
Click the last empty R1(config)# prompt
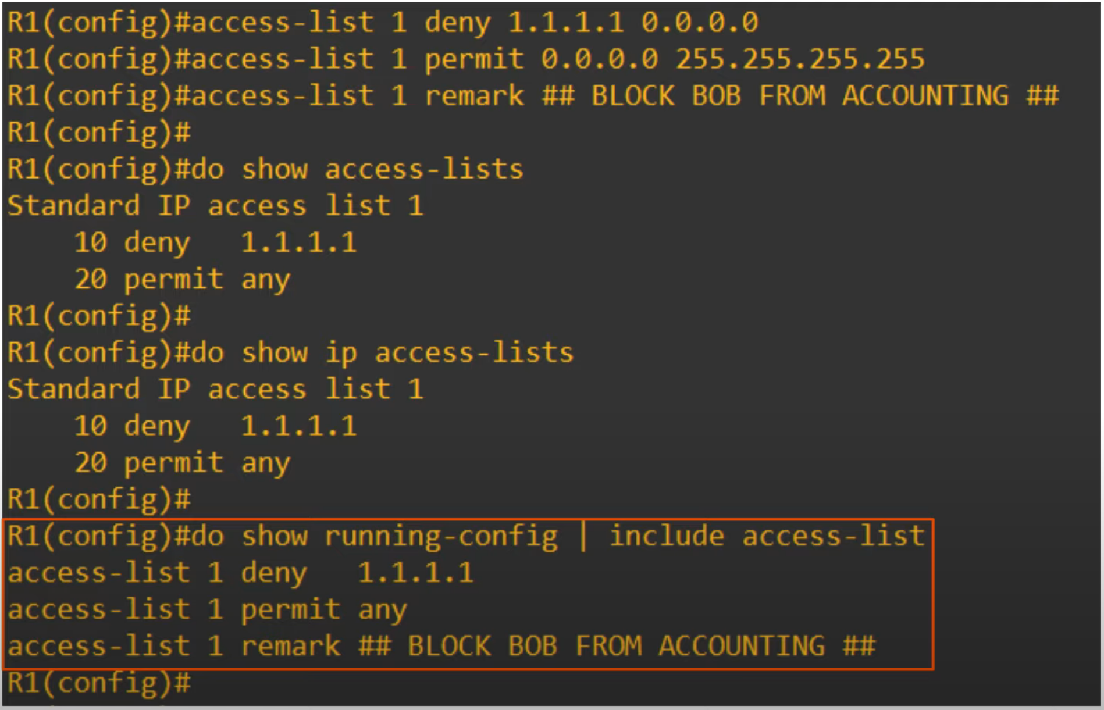point(99,683)
